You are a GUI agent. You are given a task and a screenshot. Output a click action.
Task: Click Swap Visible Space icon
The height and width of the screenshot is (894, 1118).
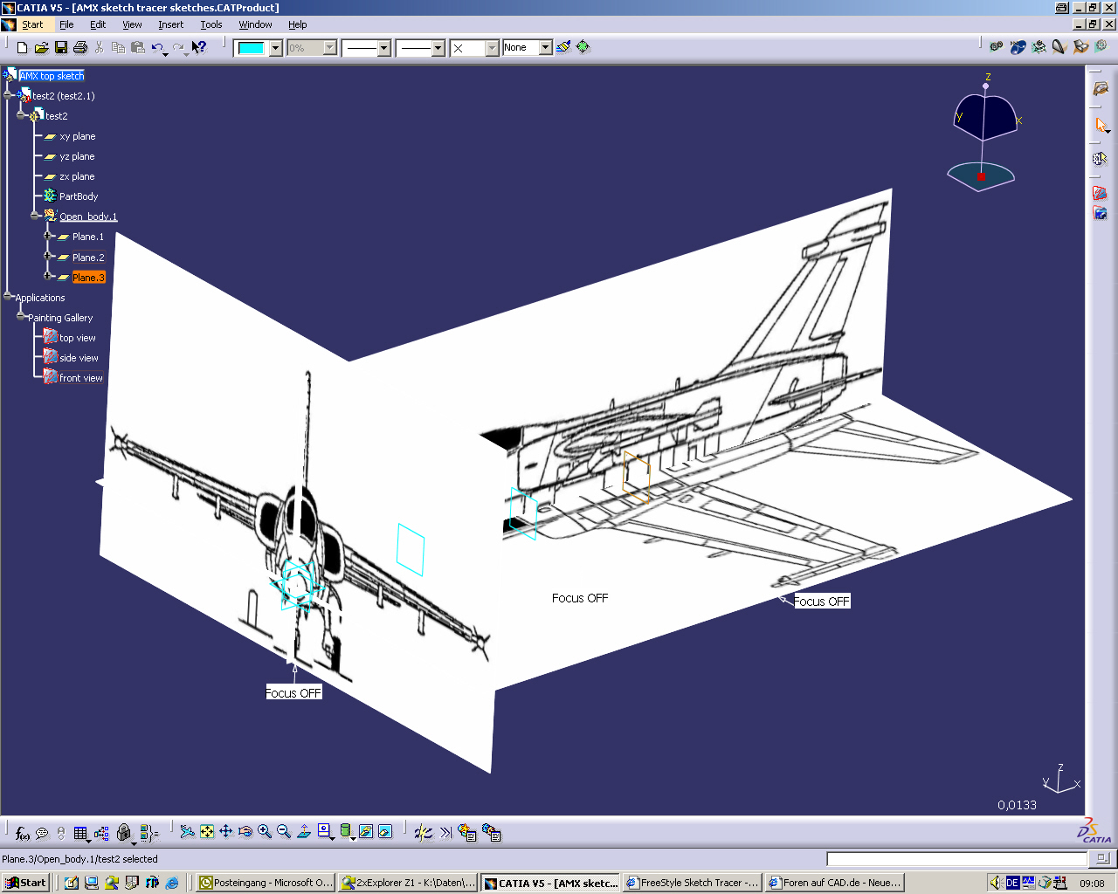coord(385,832)
